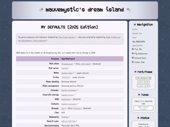Click the 'Read It Later' row label
Image resolution: width=170 pixels, height=127 pixels.
pyautogui.click(x=53, y=121)
